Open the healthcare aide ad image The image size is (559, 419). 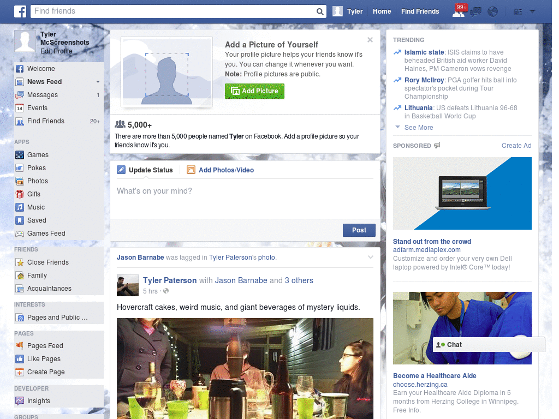point(462,328)
